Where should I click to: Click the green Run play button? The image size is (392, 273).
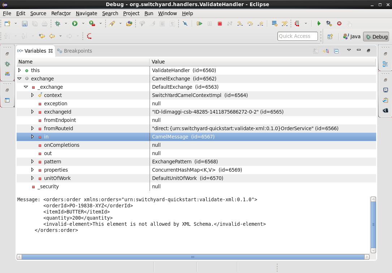click(75, 23)
